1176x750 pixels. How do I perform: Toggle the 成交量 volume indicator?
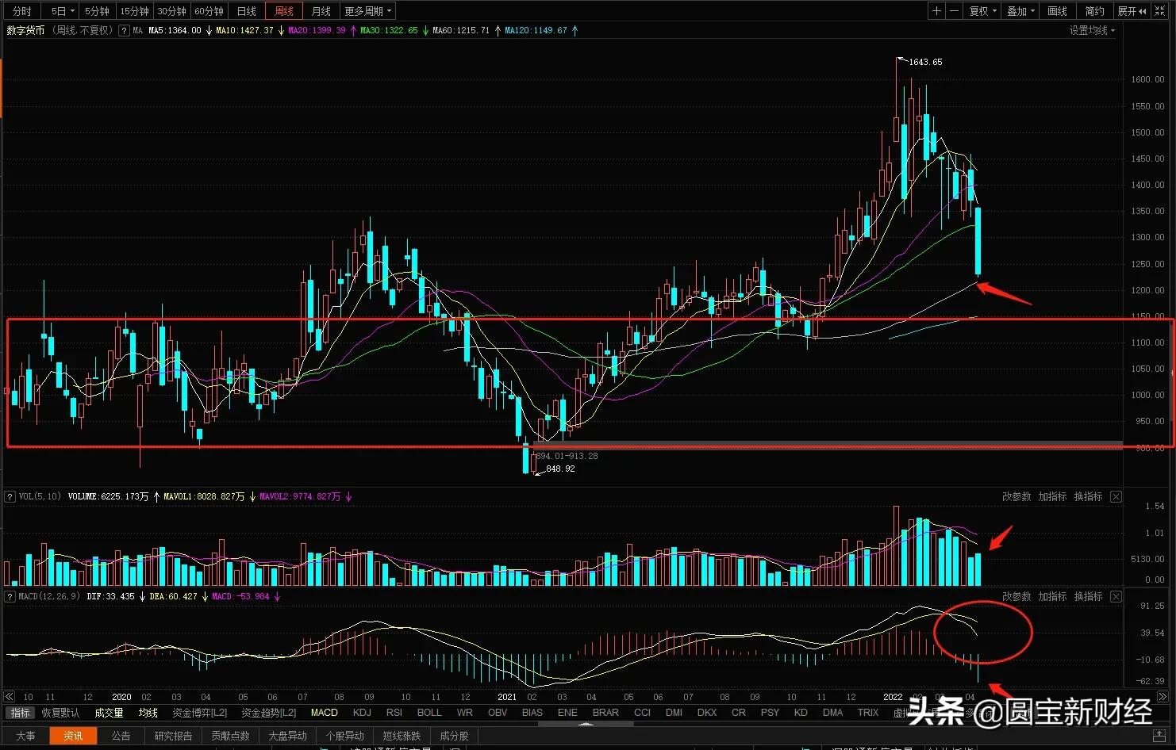[x=109, y=713]
